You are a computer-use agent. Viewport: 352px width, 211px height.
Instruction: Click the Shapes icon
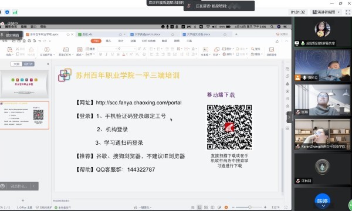tap(216, 50)
